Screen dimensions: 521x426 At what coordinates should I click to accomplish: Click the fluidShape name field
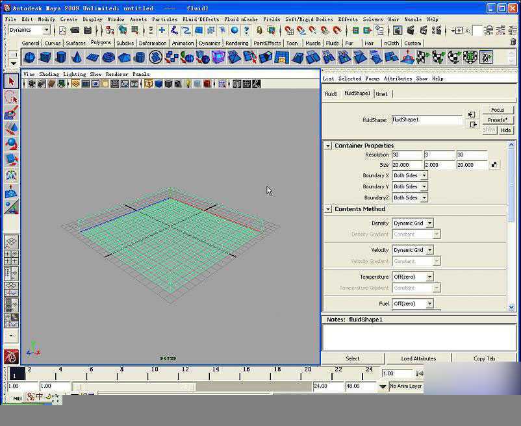click(x=427, y=119)
